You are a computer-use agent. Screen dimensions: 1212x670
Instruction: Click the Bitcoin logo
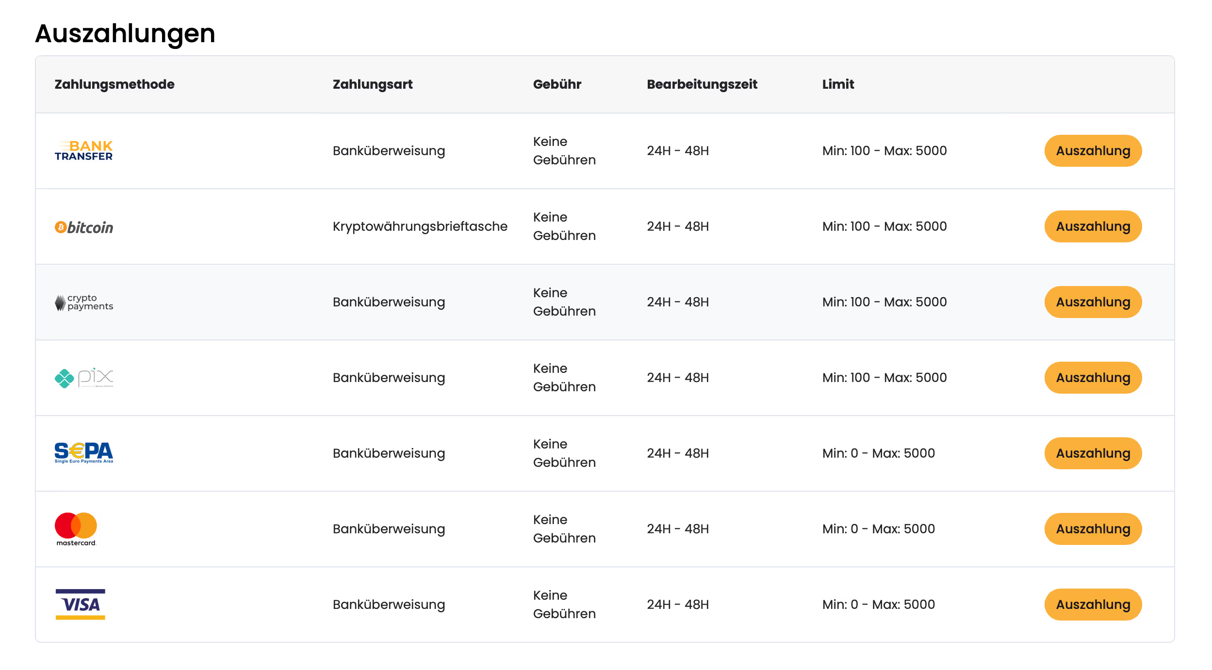coord(84,227)
